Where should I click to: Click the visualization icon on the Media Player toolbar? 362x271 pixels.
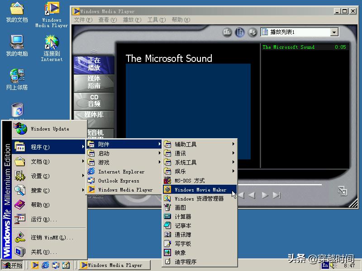(227, 32)
